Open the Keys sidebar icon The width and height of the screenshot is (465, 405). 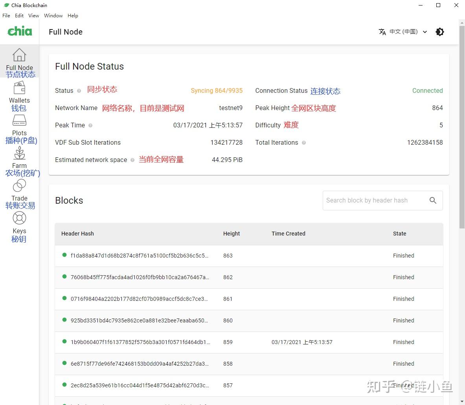[x=19, y=218]
